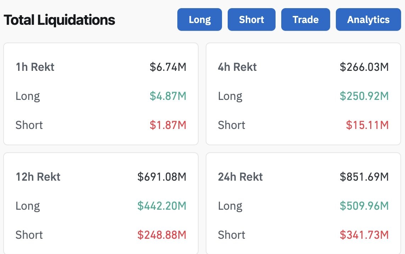Click the Total Liquidations heading
This screenshot has height=254, width=405.
60,20
